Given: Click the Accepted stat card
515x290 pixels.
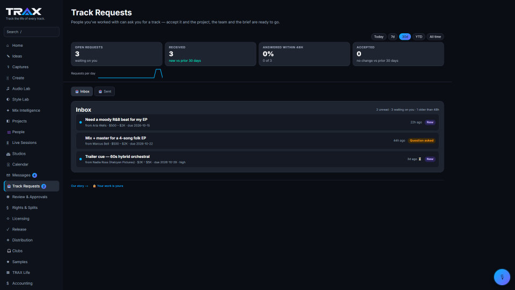Looking at the screenshot, I should (398, 54).
